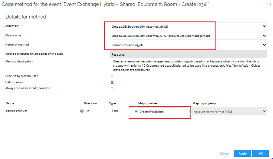The height and width of the screenshot is (159, 273).
Task: Open the Name of method dropdown
Action: 188,45
